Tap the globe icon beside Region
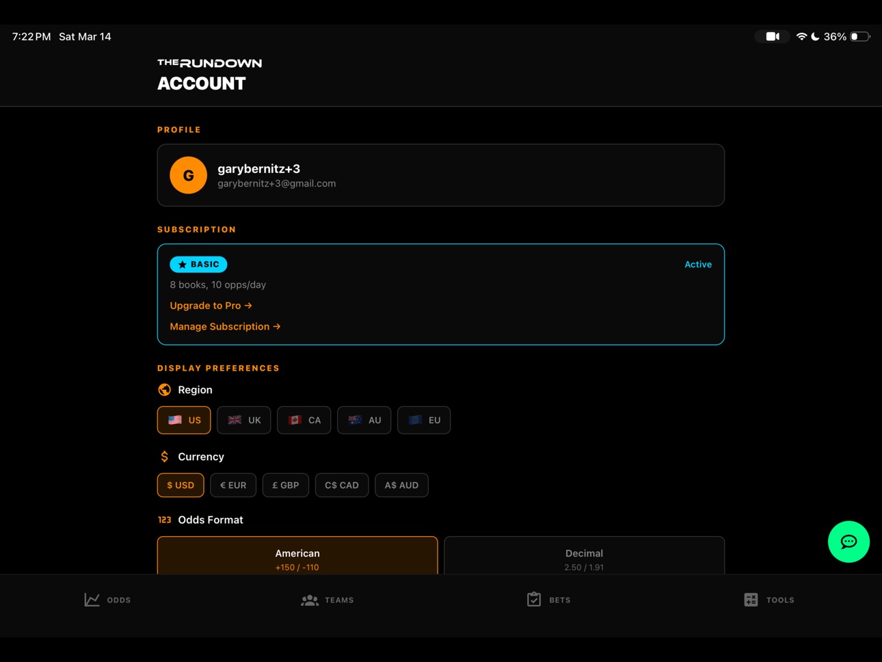The width and height of the screenshot is (882, 662). tap(164, 390)
